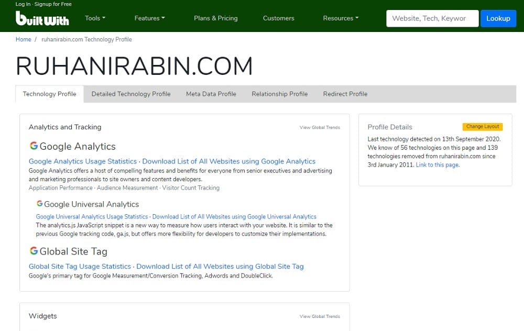Image resolution: width=524 pixels, height=331 pixels.
Task: Open the Tools dropdown menu
Action: 95,18
